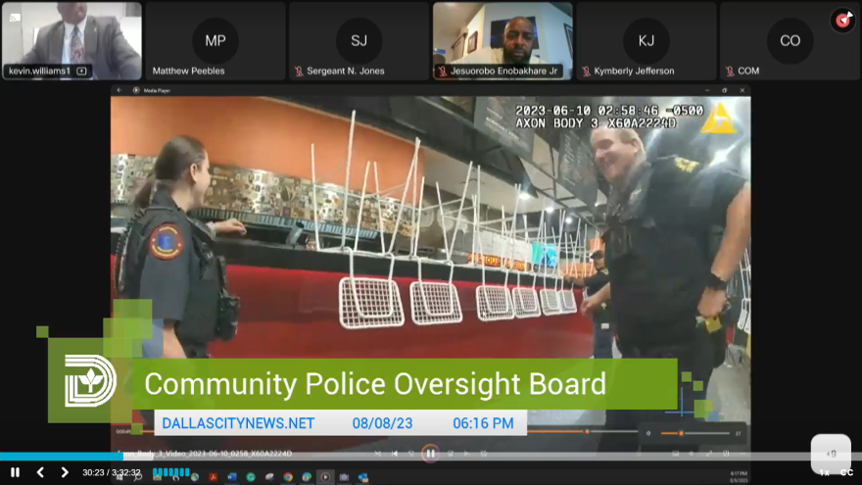
Task: Open Adobe Acrobat from the taskbar
Action: pyautogui.click(x=213, y=477)
